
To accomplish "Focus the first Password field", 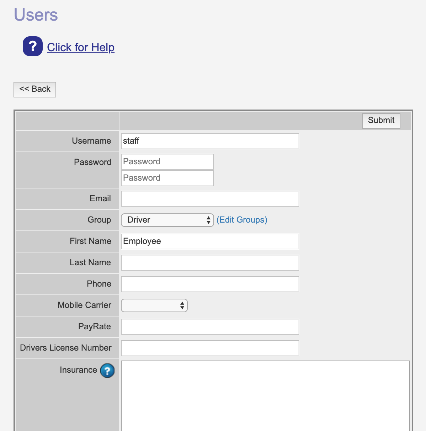I will (167, 162).
